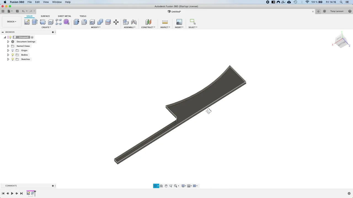Click the ViewCube orientation cube
Screen dimensions: 353x198
click(341, 41)
